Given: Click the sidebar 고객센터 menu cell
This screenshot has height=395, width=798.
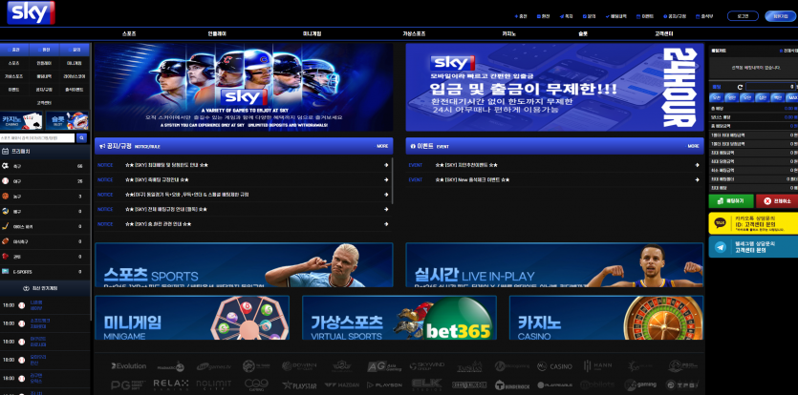Looking at the screenshot, I should (x=44, y=103).
